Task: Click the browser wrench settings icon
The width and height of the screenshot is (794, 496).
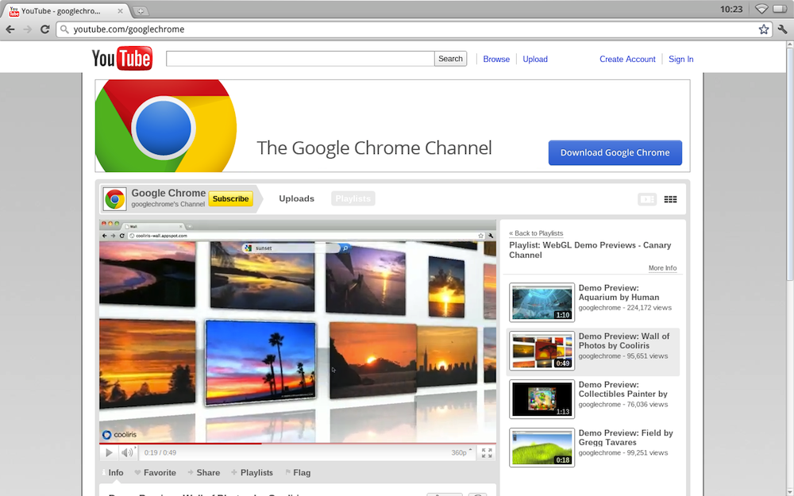Action: 782,29
